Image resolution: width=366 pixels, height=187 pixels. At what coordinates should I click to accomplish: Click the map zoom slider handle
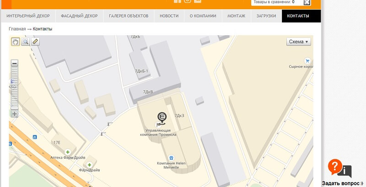(x=15, y=109)
